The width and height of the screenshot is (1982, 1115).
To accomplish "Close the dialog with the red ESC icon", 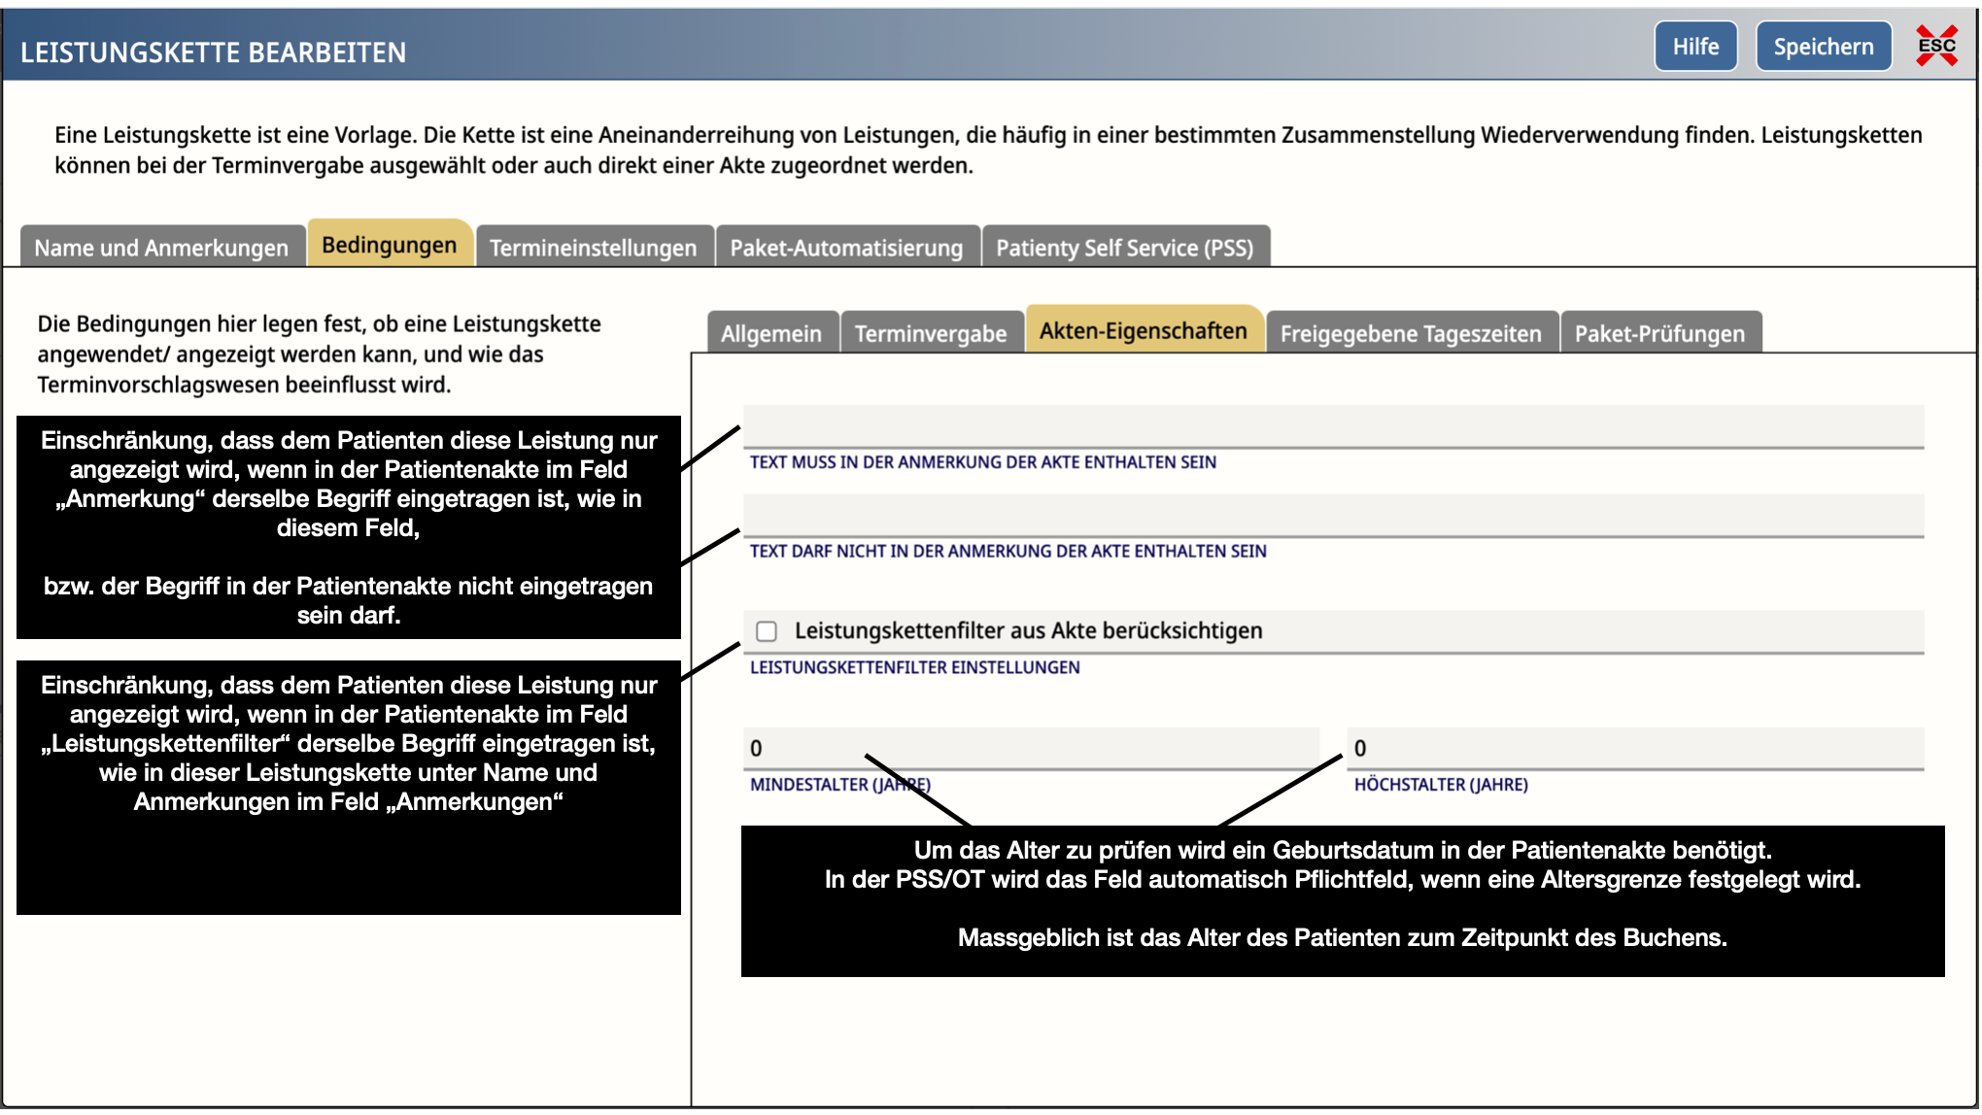I will (1936, 46).
